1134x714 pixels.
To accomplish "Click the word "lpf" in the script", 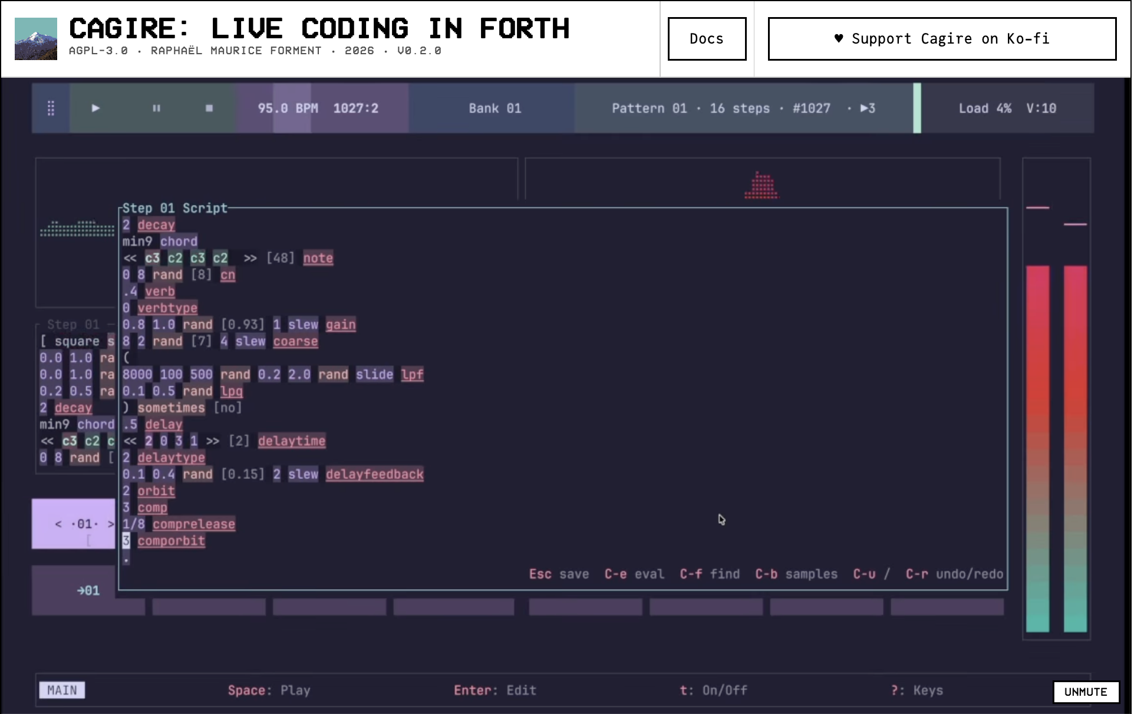I will pos(413,375).
